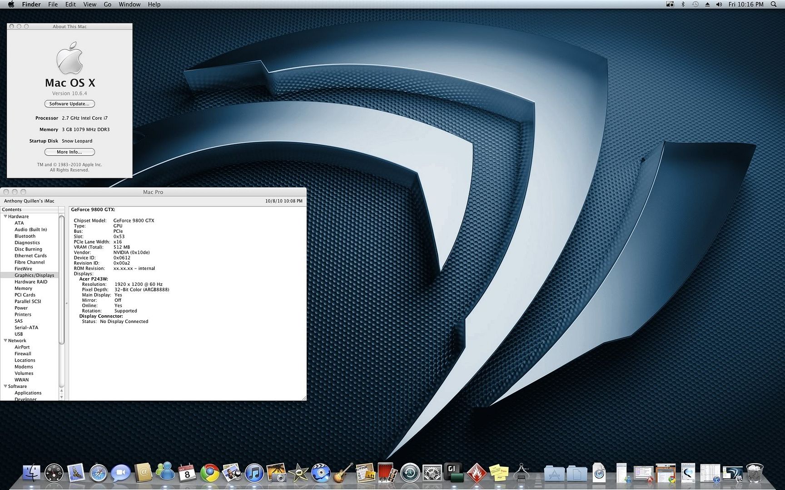Launch Google Chrome from the Dock
The width and height of the screenshot is (785, 490).
point(209,474)
